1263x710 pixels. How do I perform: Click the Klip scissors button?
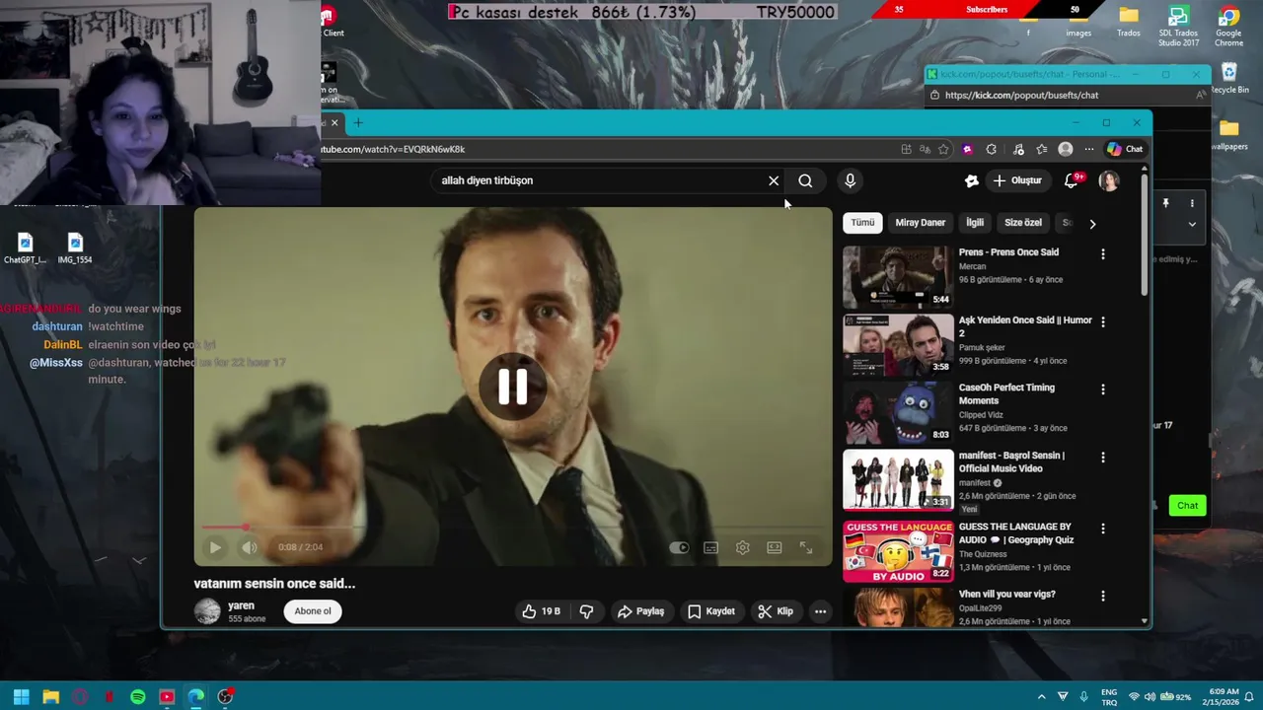tap(776, 611)
